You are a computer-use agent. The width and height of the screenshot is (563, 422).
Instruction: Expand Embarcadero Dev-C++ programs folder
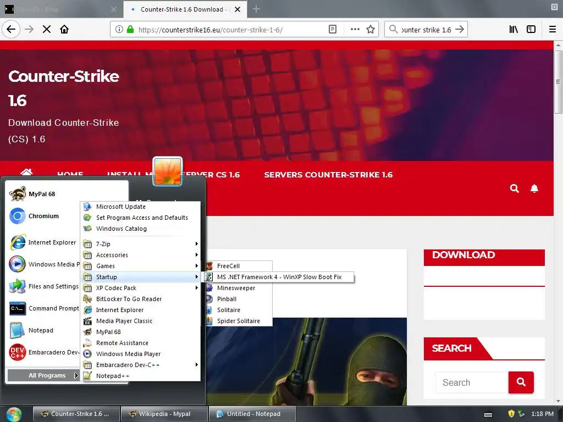[x=140, y=365]
